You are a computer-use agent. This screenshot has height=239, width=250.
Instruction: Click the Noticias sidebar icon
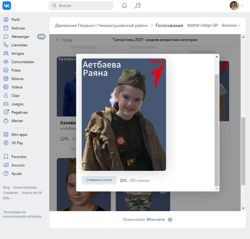click(x=6, y=28)
